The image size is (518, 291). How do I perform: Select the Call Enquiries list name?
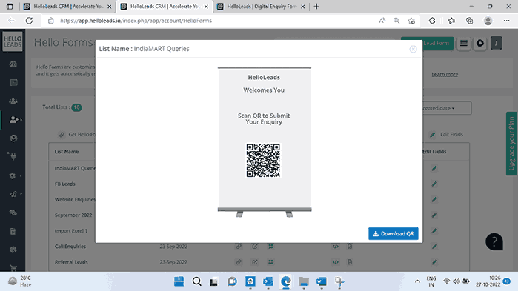[x=70, y=246]
